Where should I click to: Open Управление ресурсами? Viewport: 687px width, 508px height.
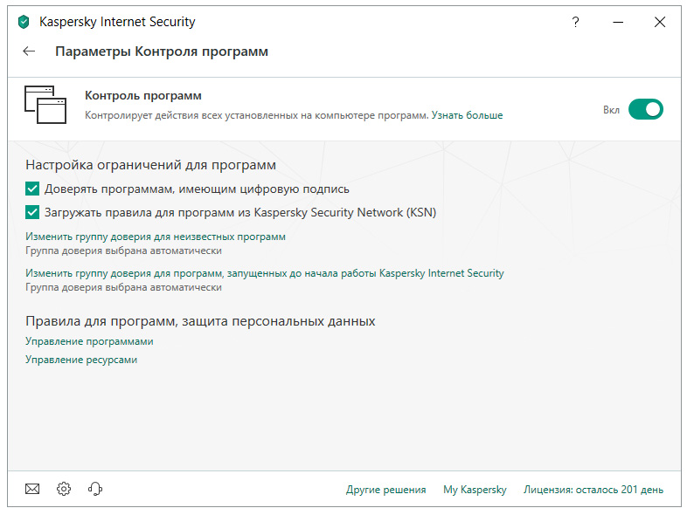81,360
